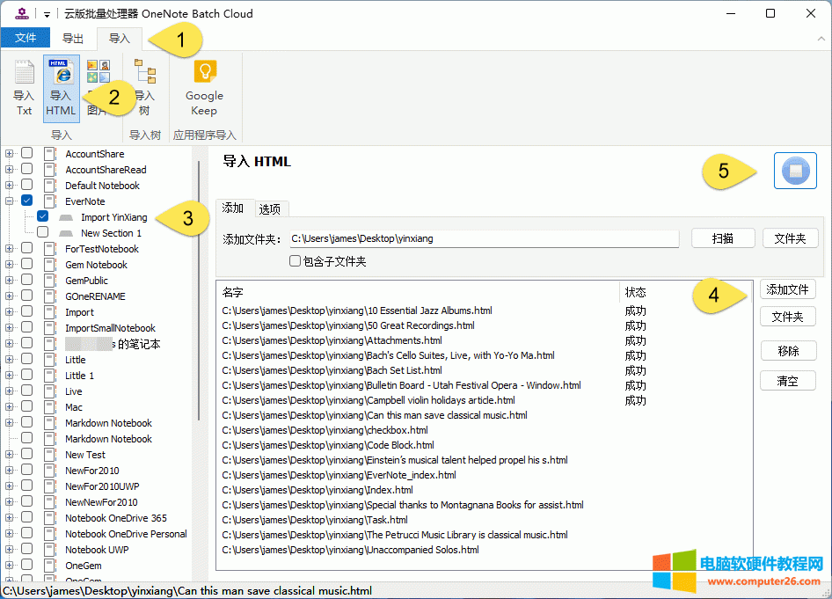832x599 pixels.
Task: Expand the AccountShare tree node
Action: click(x=9, y=153)
